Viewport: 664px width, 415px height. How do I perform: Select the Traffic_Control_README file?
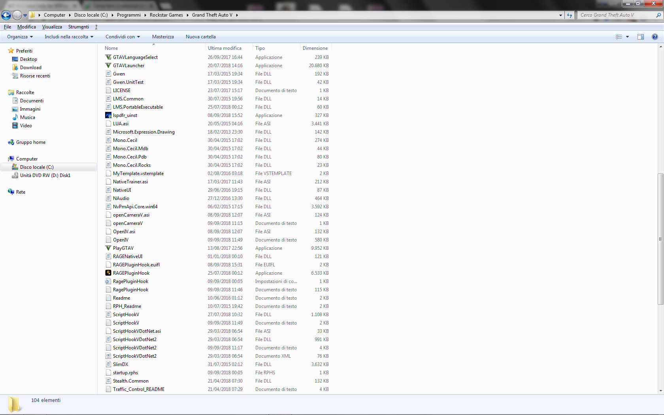point(139,389)
